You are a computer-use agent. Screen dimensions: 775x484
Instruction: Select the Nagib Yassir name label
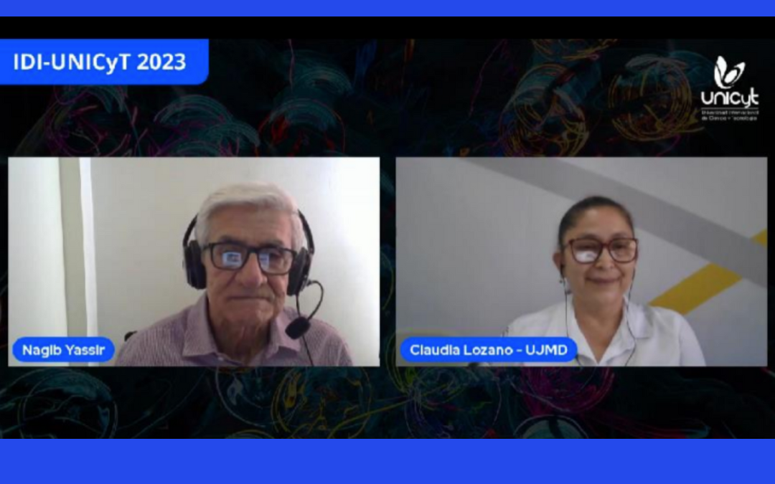[x=63, y=350]
